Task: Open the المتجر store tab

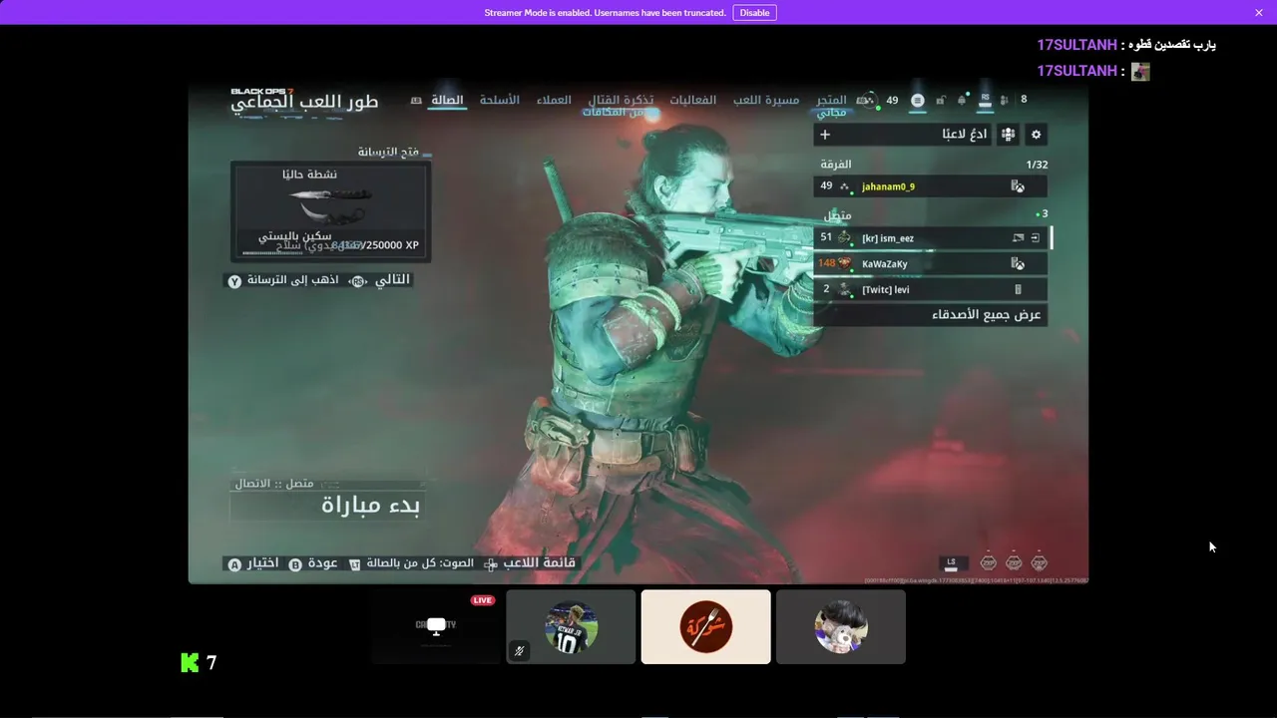Action: point(831,100)
